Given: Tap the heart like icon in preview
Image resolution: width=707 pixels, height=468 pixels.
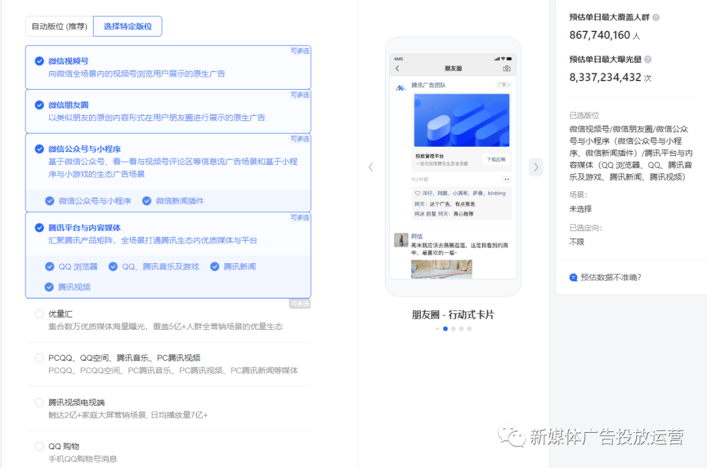Looking at the screenshot, I should [x=418, y=194].
